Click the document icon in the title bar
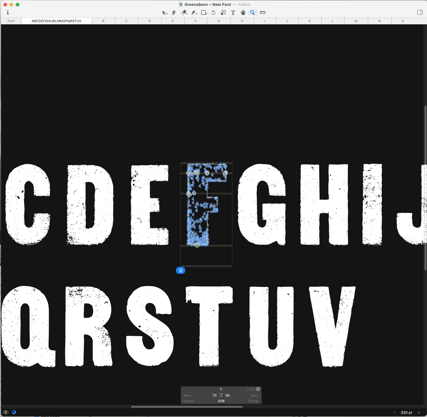427x417 pixels. 181,4
